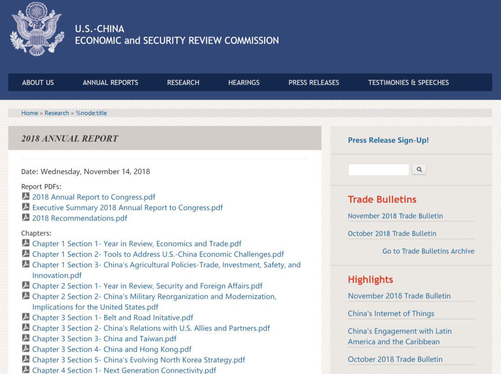Open China's Internet of Things highlight
The width and height of the screenshot is (501, 374).
391,314
